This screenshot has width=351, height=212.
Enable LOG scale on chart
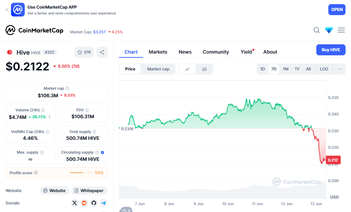(324, 69)
